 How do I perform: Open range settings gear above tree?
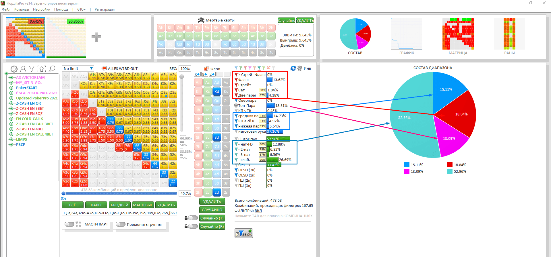point(14,69)
